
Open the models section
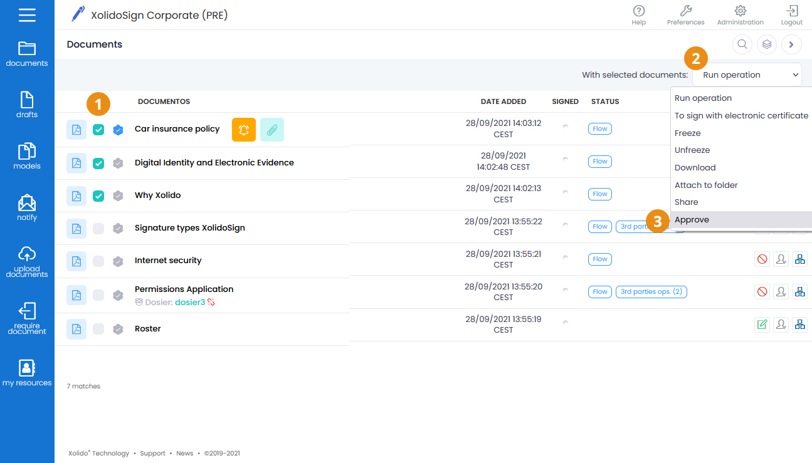(27, 157)
